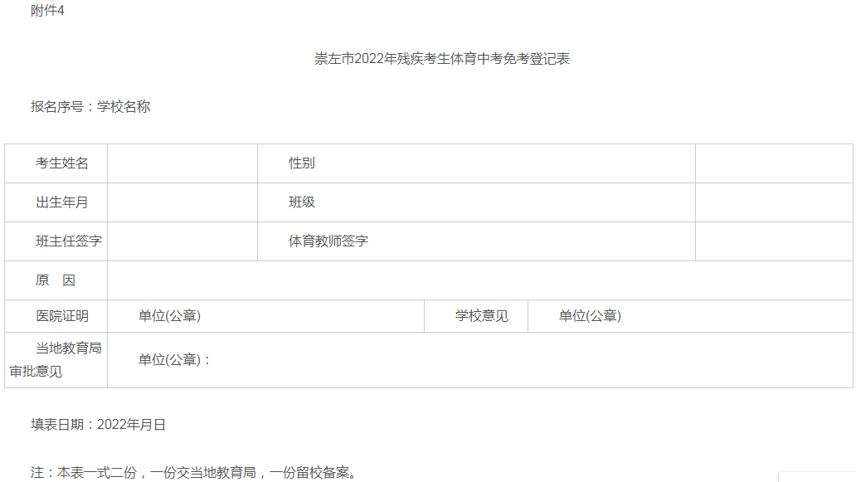856x482 pixels.
Task: Select the 班级 table cell
Action: click(477, 202)
